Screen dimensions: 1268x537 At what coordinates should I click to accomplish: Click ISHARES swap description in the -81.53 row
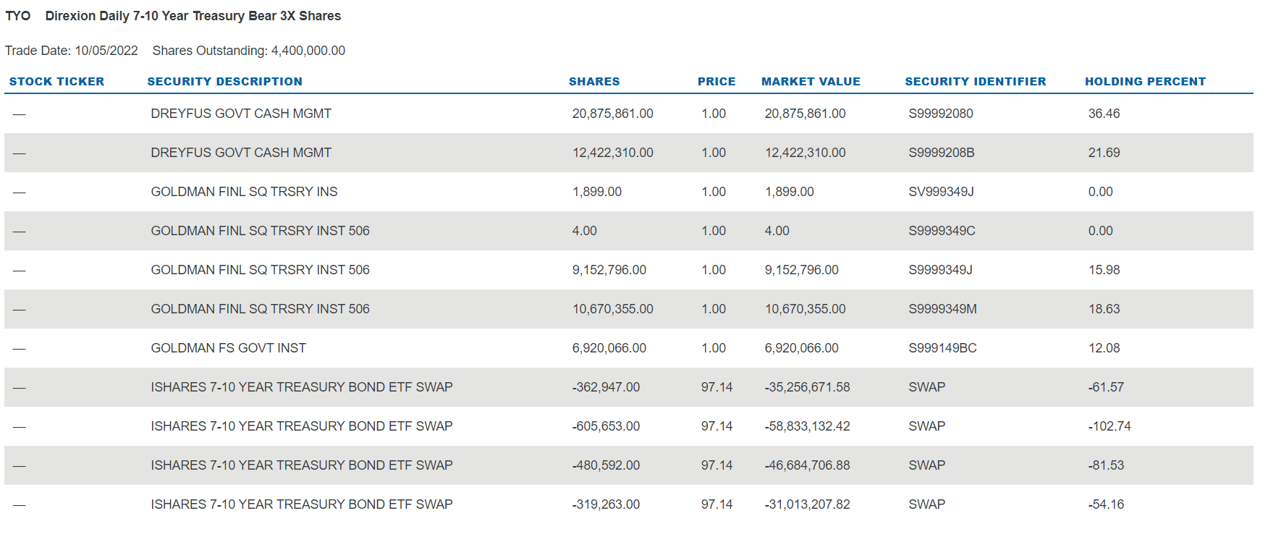302,465
